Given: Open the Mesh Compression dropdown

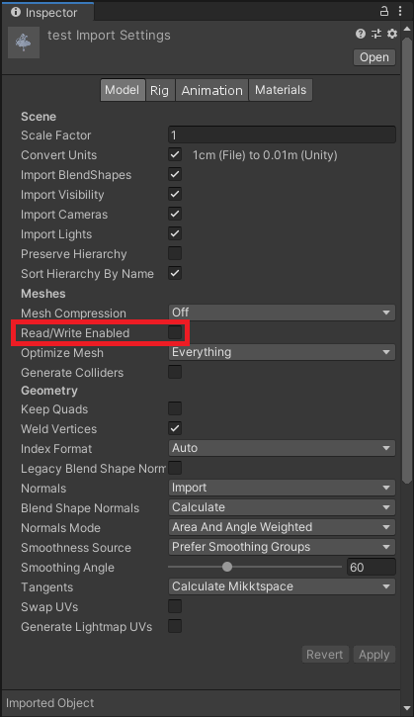Looking at the screenshot, I should coord(282,313).
